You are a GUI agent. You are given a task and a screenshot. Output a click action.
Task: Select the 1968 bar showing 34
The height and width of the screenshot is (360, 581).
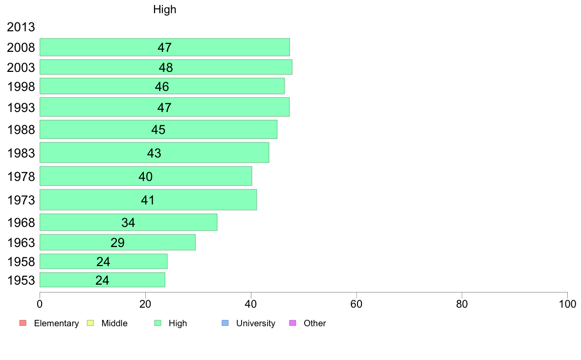point(128,222)
